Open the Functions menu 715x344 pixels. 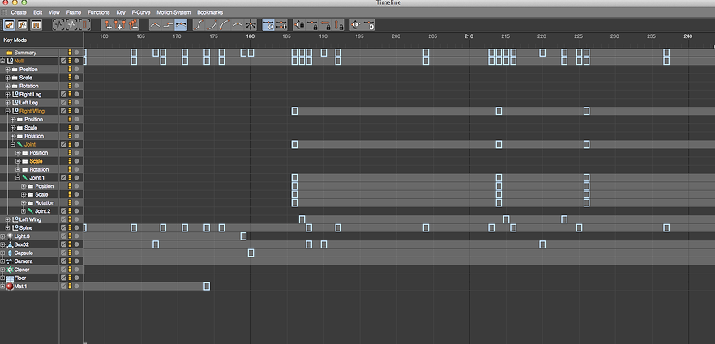(x=99, y=12)
